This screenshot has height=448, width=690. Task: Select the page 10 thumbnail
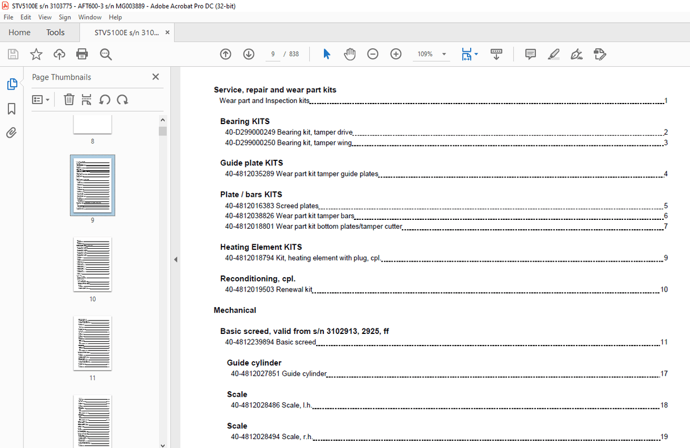(92, 264)
